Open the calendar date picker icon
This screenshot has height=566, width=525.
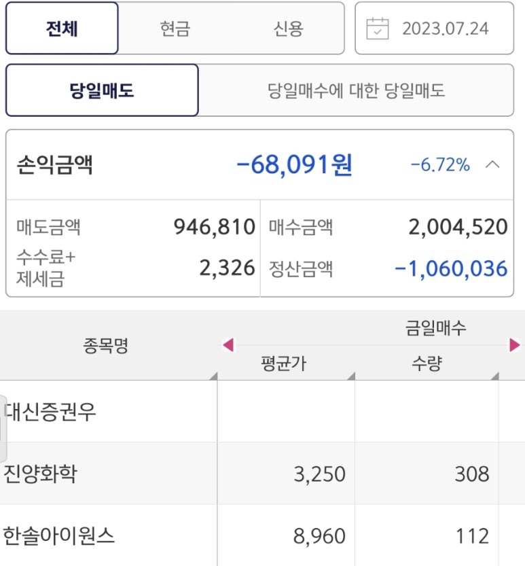[378, 29]
